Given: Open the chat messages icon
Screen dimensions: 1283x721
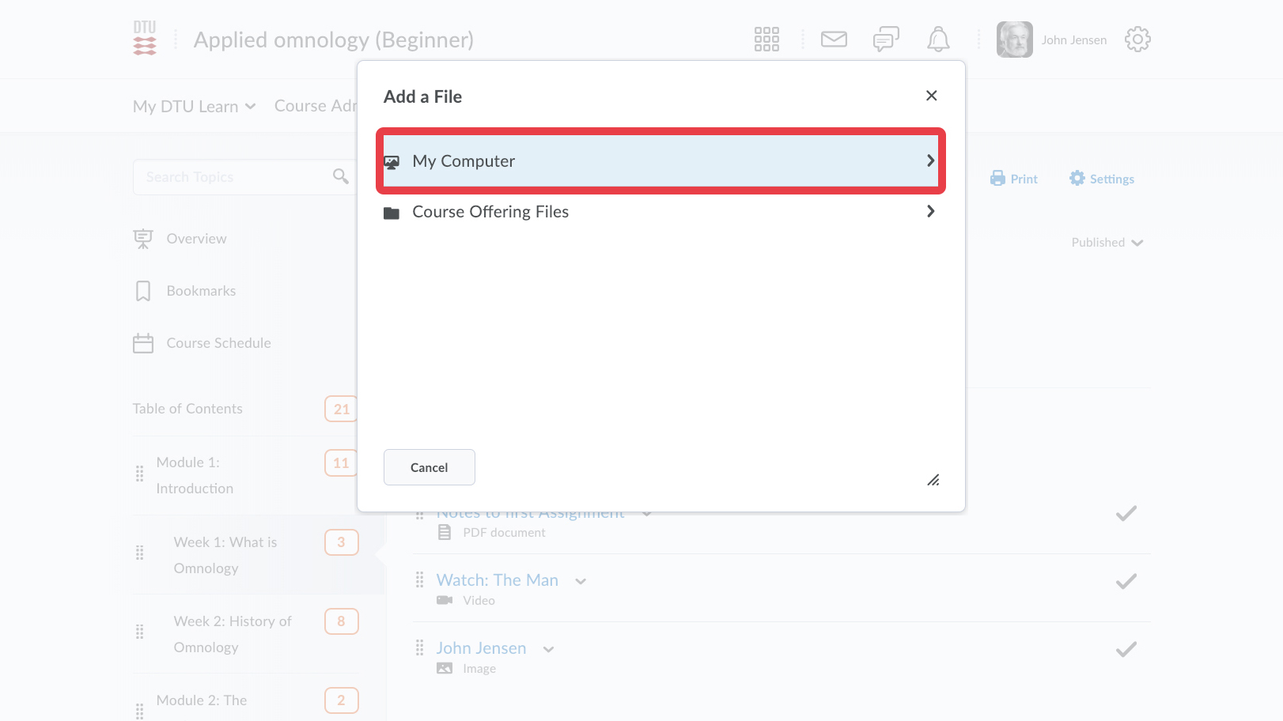Looking at the screenshot, I should [x=886, y=39].
